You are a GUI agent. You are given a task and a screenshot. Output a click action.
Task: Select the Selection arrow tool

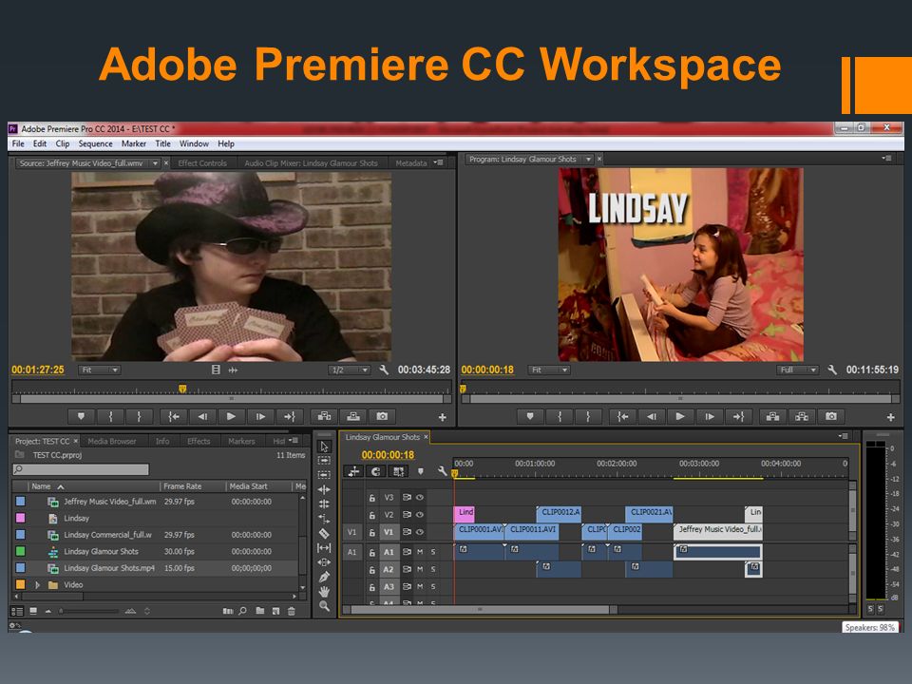coord(325,446)
